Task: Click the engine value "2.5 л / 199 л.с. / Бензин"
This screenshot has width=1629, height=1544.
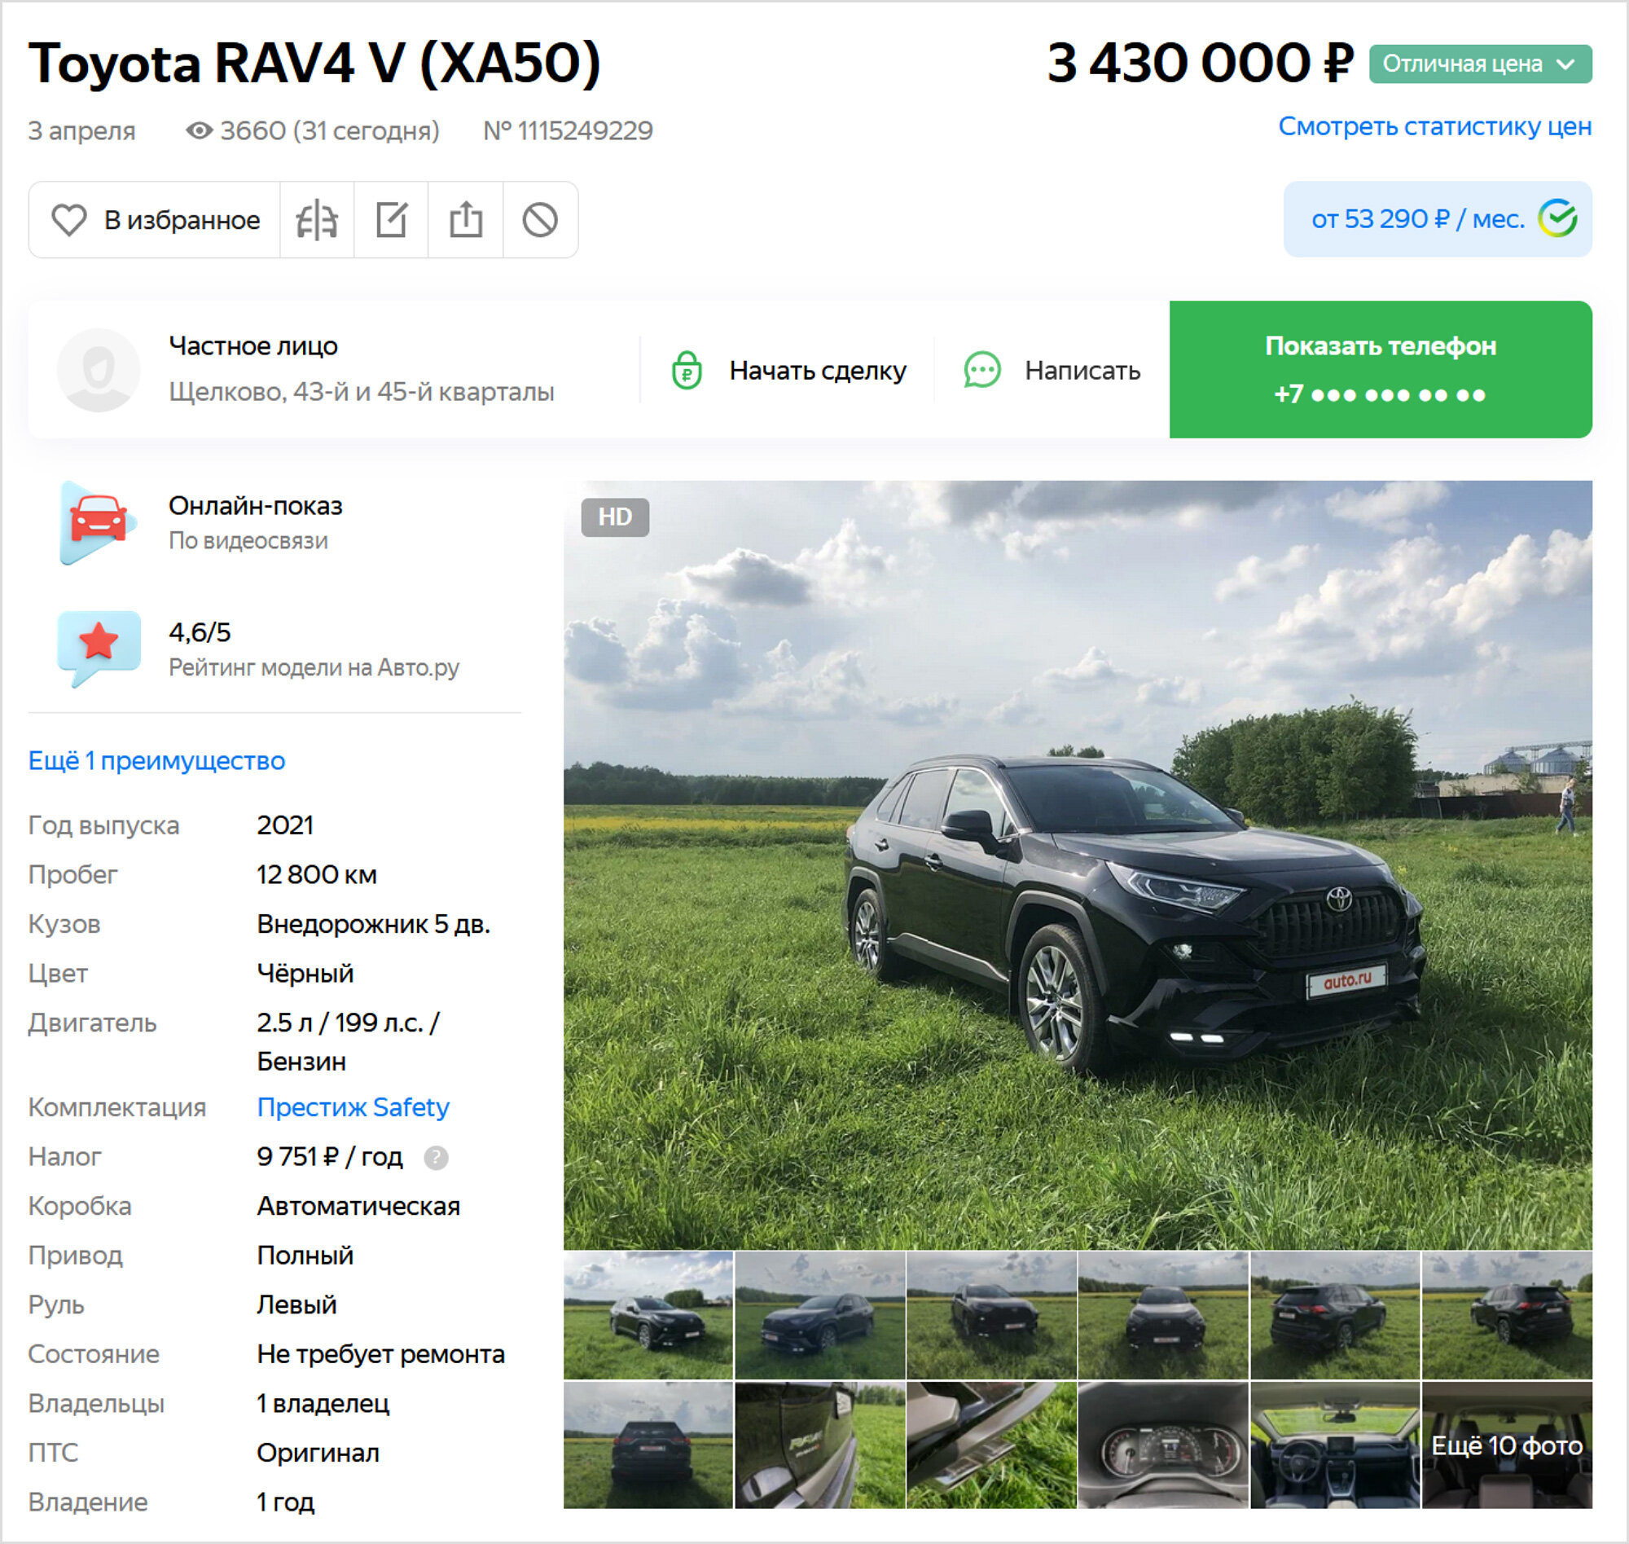Action: (348, 1042)
